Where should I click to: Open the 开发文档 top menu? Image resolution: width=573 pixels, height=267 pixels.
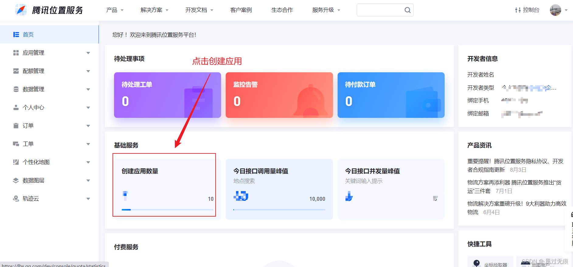pyautogui.click(x=200, y=10)
